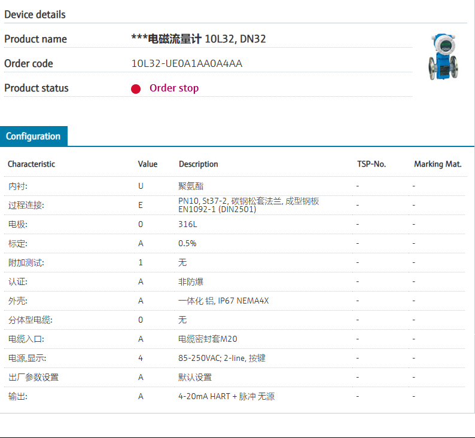Click the flowmeter product thumbnail image

(443, 57)
